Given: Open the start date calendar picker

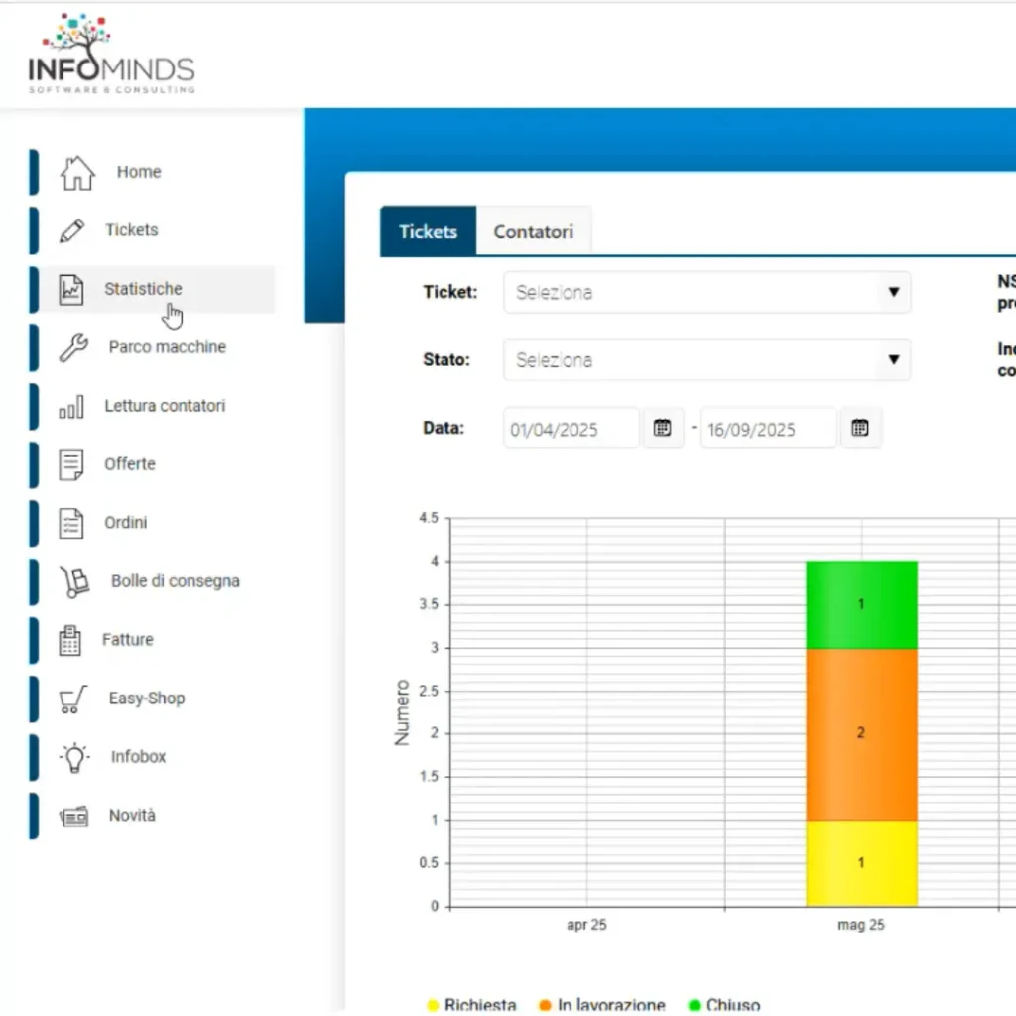Looking at the screenshot, I should pos(662,428).
